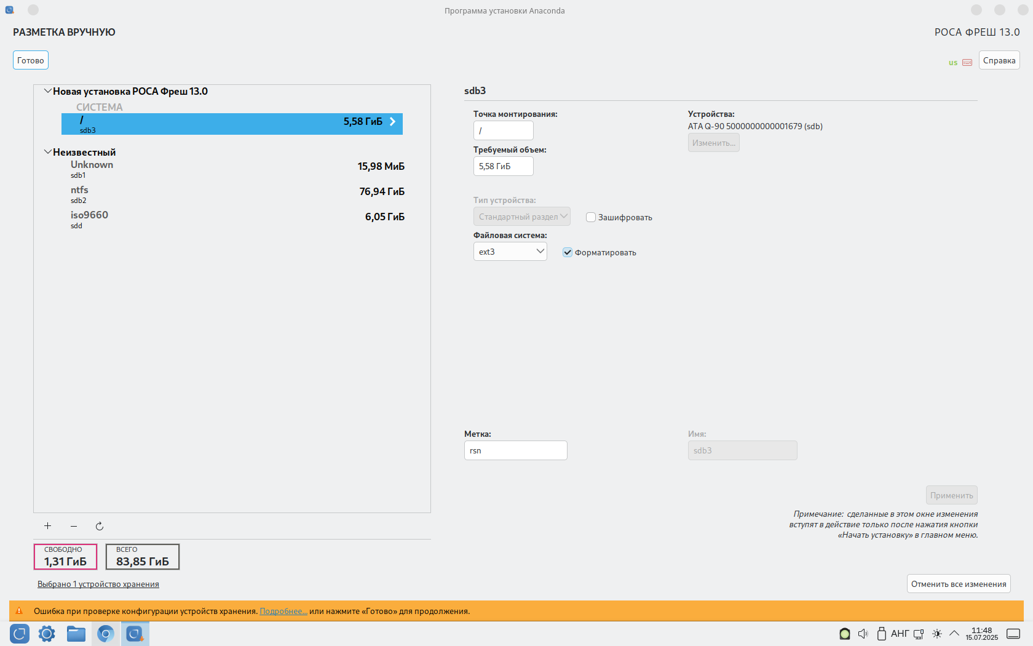Open the ROSA start menu in taskbar

tap(20, 634)
